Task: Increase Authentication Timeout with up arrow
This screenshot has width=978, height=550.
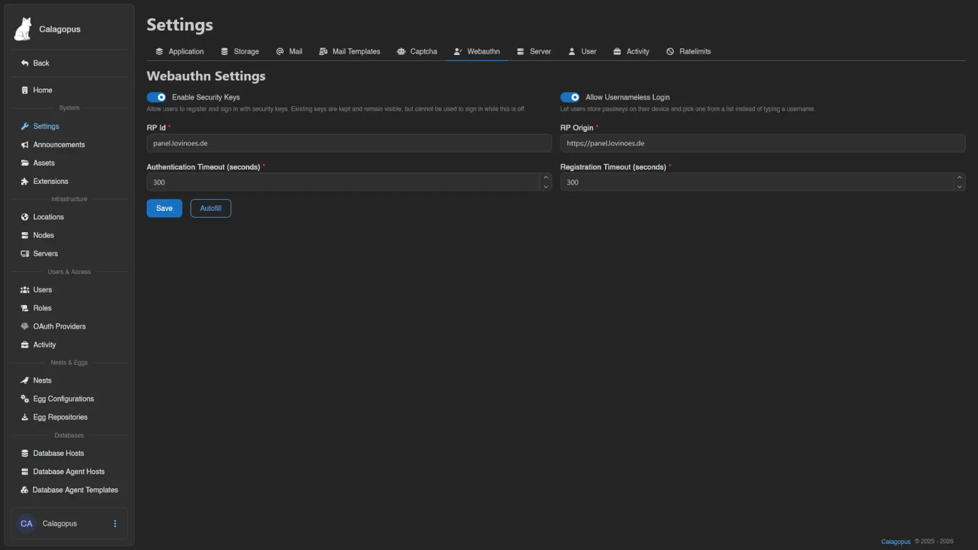Action: (546, 177)
